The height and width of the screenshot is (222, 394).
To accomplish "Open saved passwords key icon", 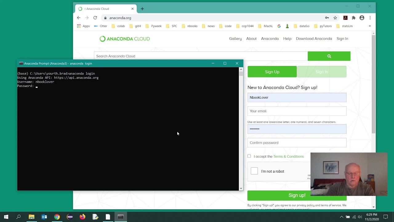I will 327,18.
